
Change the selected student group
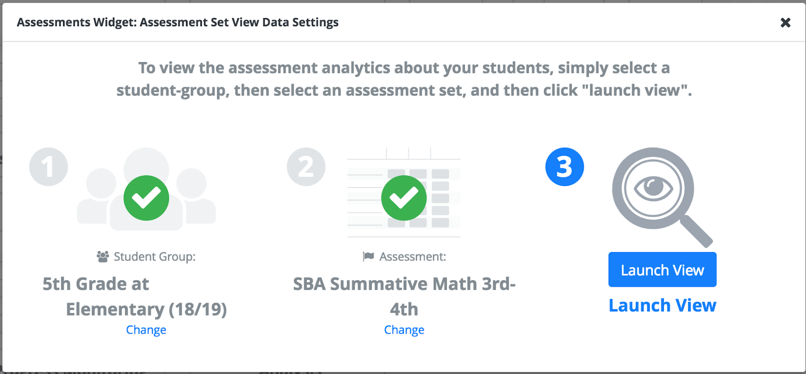click(x=146, y=330)
